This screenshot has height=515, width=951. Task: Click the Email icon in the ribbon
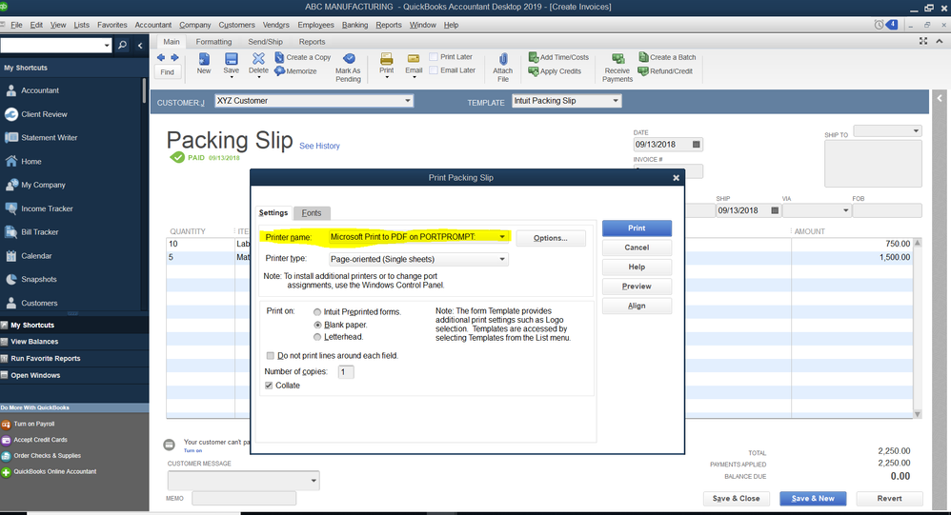tap(414, 59)
